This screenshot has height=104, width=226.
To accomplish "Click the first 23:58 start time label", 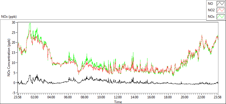I will pos(18,97).
